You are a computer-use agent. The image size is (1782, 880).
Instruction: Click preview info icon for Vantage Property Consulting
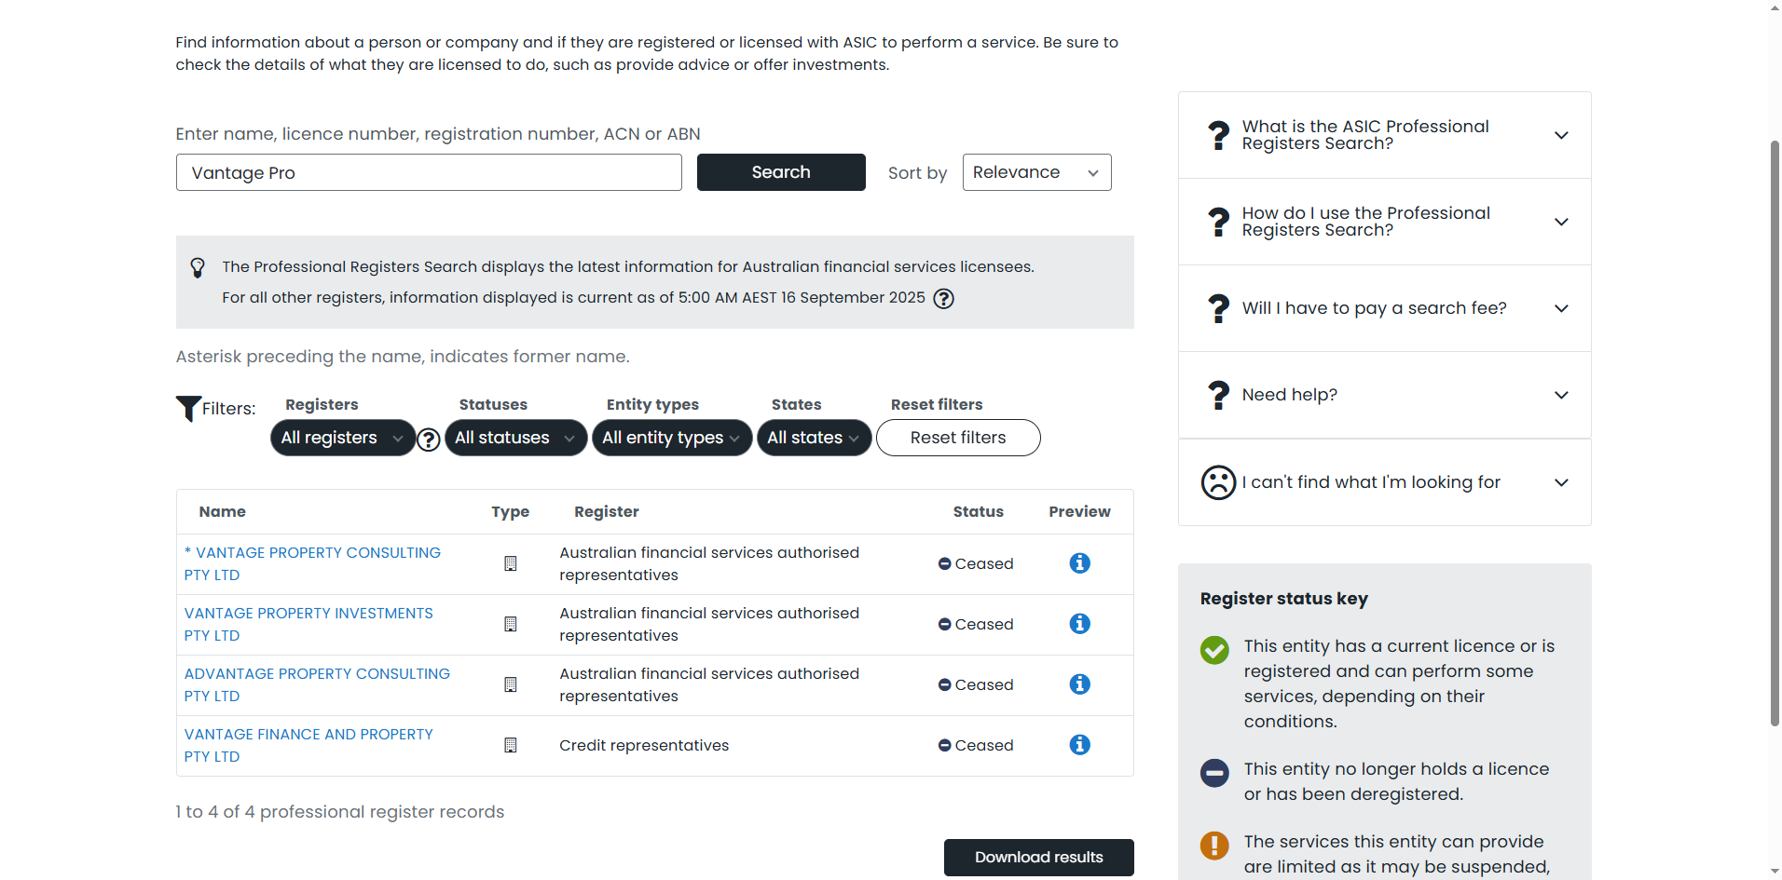point(1079,563)
